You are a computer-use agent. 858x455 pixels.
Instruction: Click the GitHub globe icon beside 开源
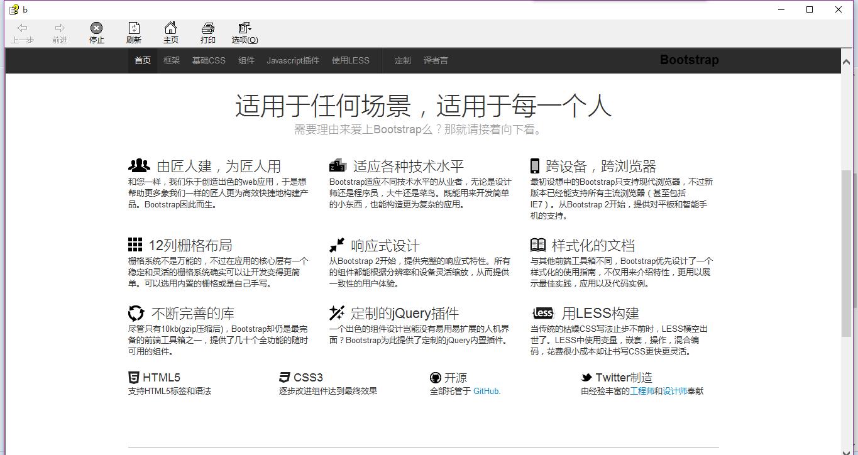point(435,377)
